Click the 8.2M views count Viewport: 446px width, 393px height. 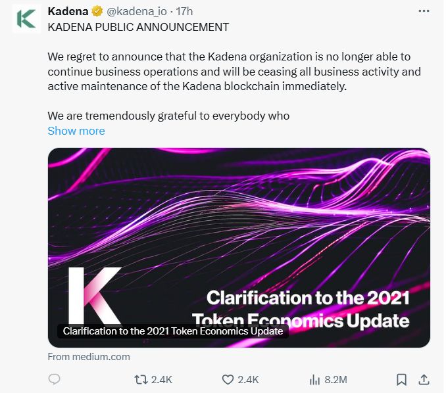pos(335,379)
